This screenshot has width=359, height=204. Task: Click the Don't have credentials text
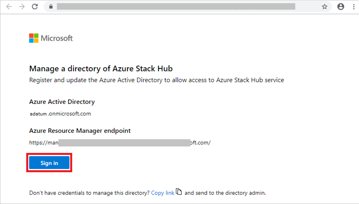tap(89, 193)
